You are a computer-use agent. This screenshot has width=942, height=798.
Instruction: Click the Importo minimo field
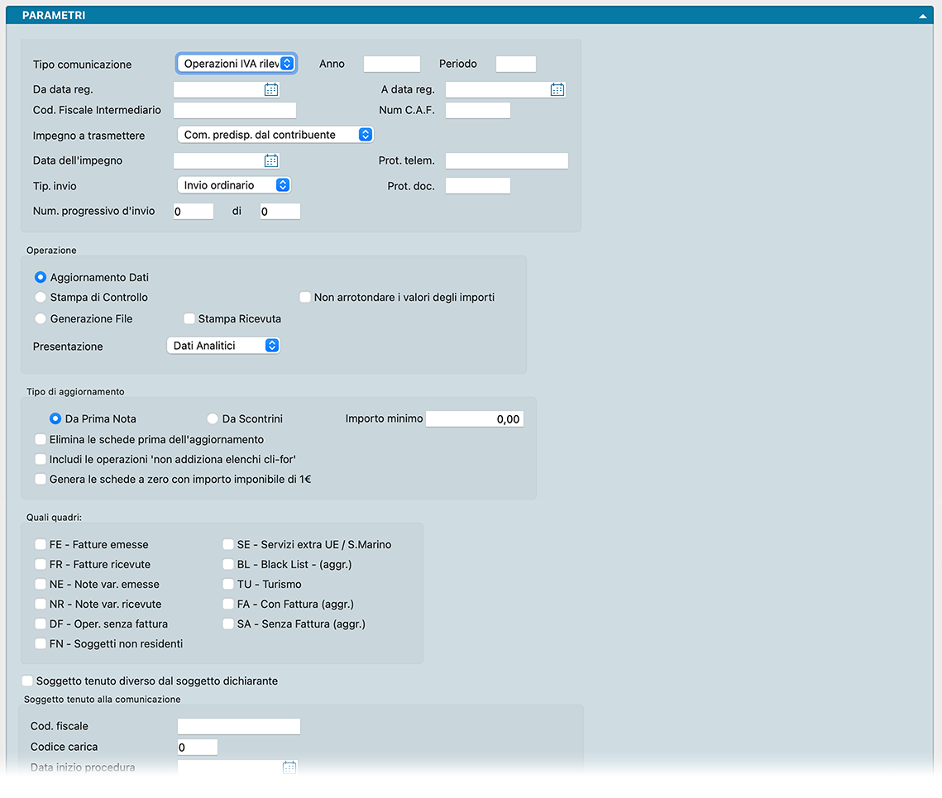[475, 419]
